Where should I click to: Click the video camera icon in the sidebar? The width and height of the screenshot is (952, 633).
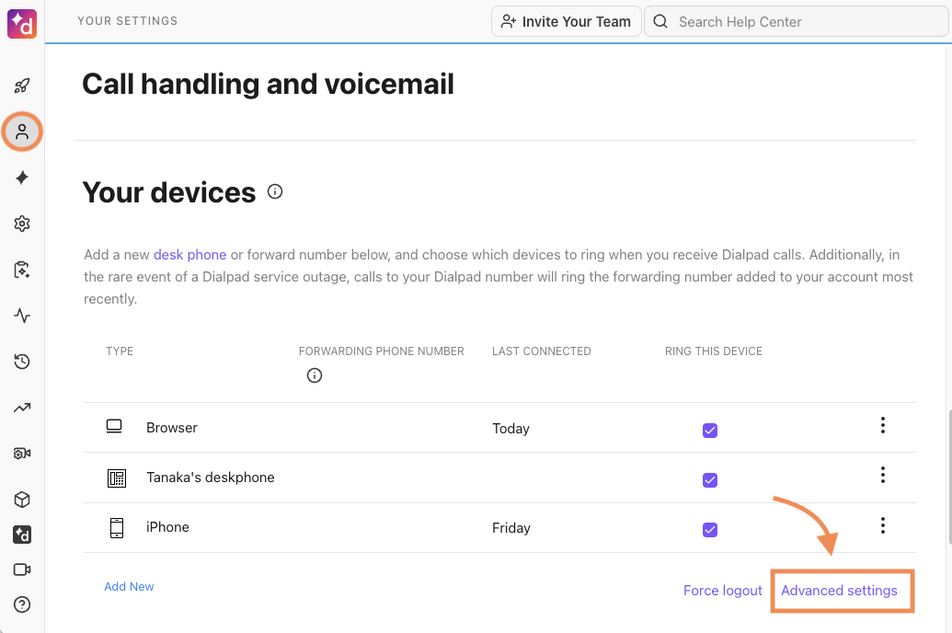click(x=22, y=570)
